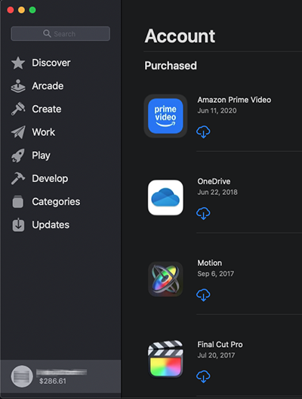Click the blurred account name

(x=61, y=373)
